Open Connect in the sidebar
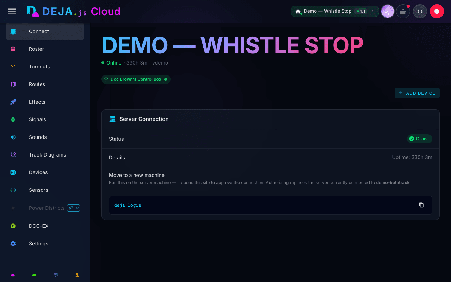Viewport: 451px width, 282px height. pyautogui.click(x=45, y=31)
